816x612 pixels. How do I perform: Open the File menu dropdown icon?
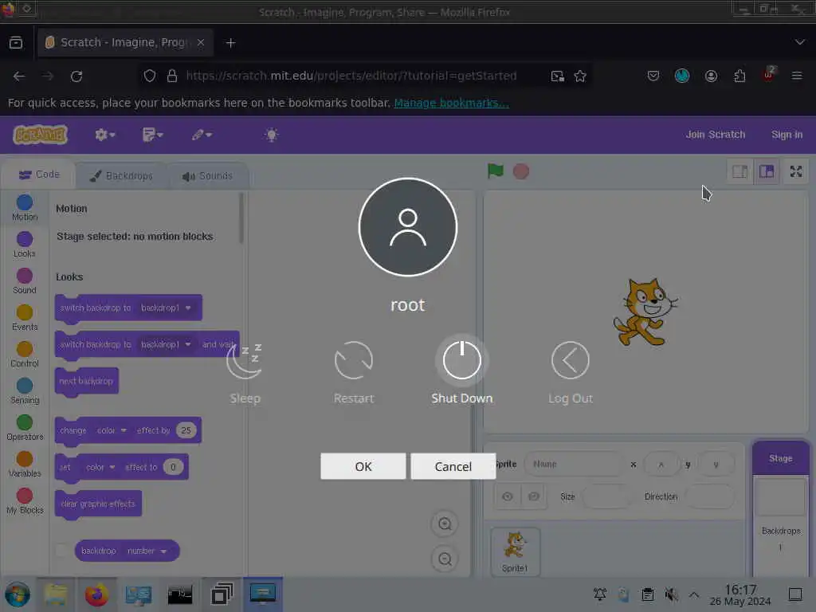point(152,135)
